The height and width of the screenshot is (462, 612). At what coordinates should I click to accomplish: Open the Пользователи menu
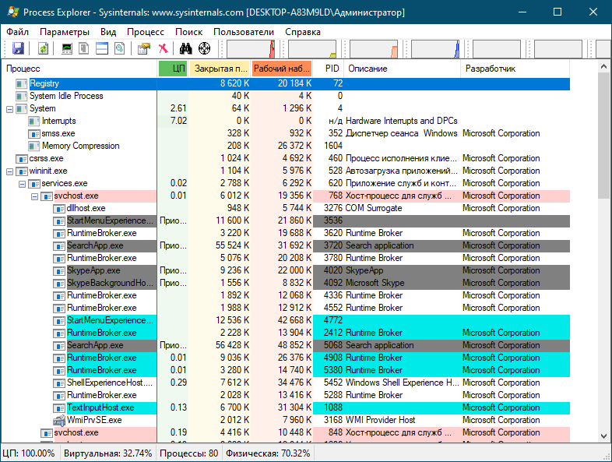(x=244, y=32)
